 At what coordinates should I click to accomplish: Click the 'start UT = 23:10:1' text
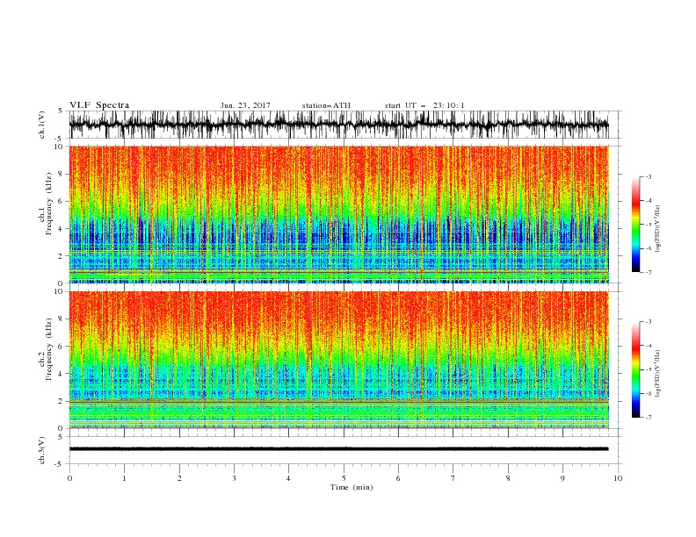[x=424, y=105]
